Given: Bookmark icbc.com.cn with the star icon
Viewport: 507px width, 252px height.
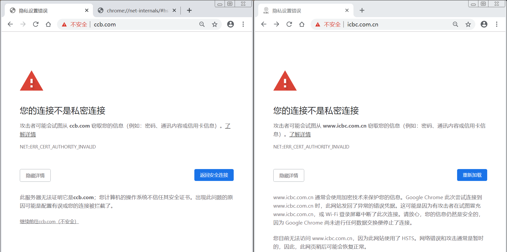Looking at the screenshot, I should click(x=468, y=24).
